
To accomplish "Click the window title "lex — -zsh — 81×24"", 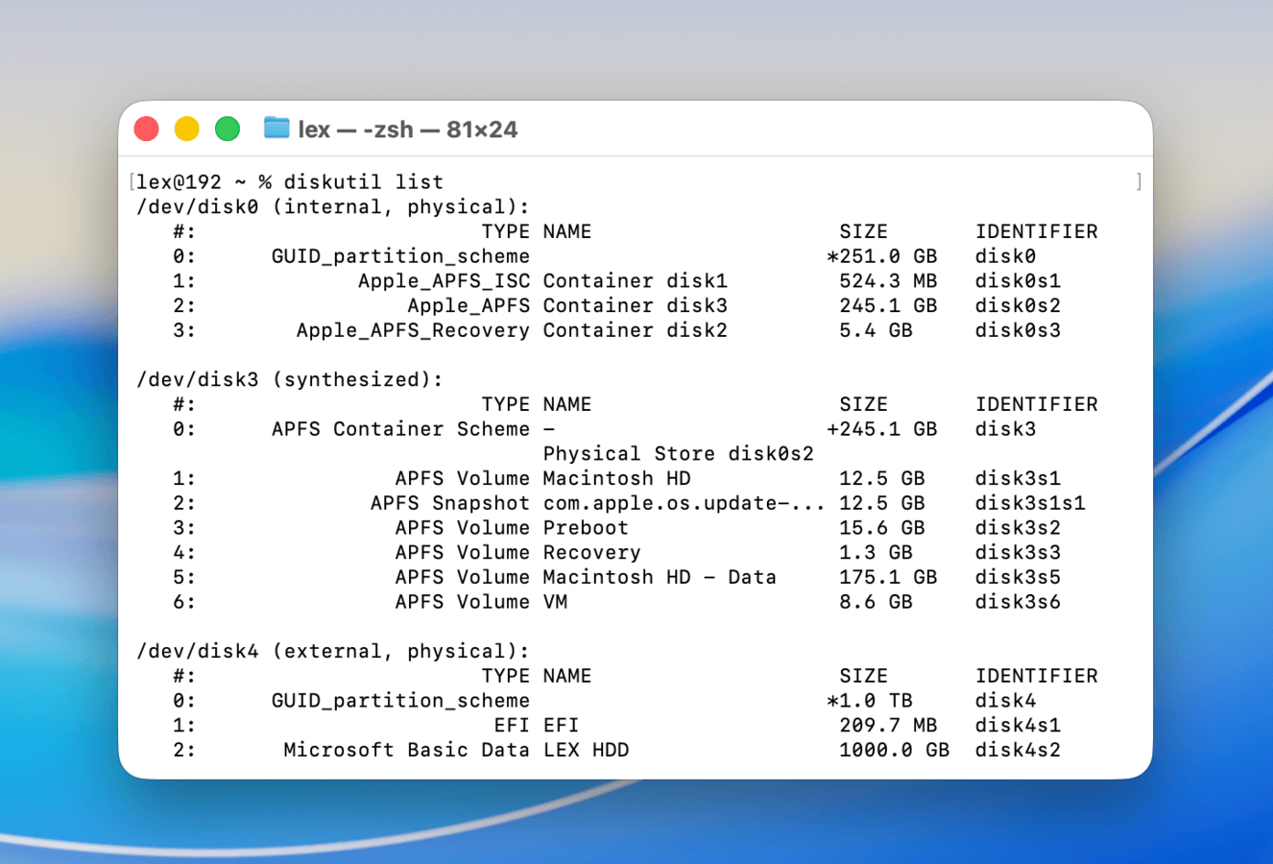I will [x=409, y=129].
